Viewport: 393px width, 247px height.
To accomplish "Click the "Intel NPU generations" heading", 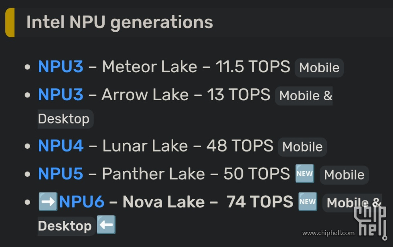I will point(120,22).
